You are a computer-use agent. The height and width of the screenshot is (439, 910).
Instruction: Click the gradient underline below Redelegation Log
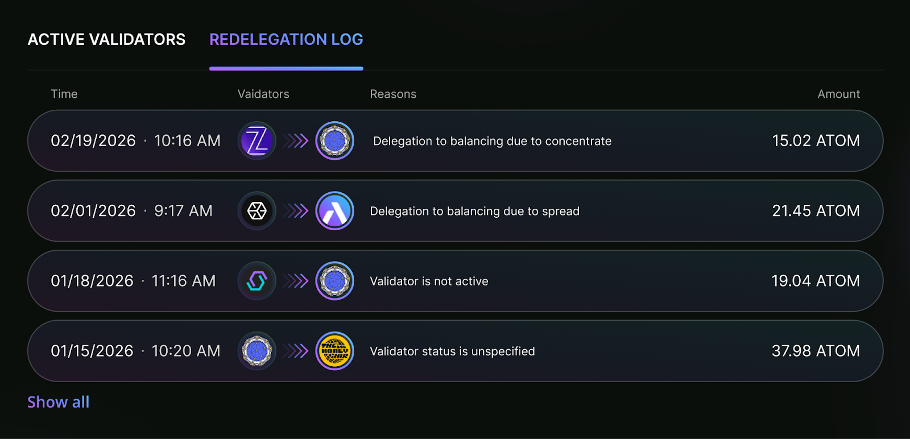click(x=286, y=68)
